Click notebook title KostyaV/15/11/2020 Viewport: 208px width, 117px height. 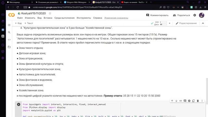pos(33,13)
